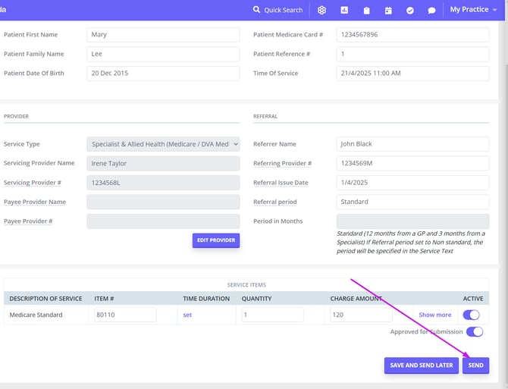Open the hexagon grid icon in top bar
The image size is (508, 389).
pyautogui.click(x=322, y=10)
